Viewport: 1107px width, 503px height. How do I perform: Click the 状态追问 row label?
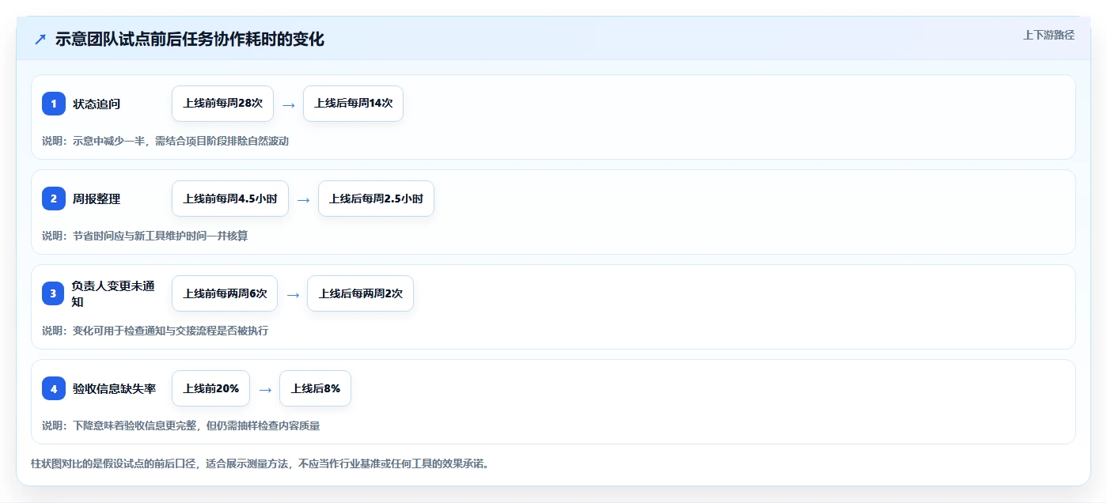pyautogui.click(x=97, y=104)
